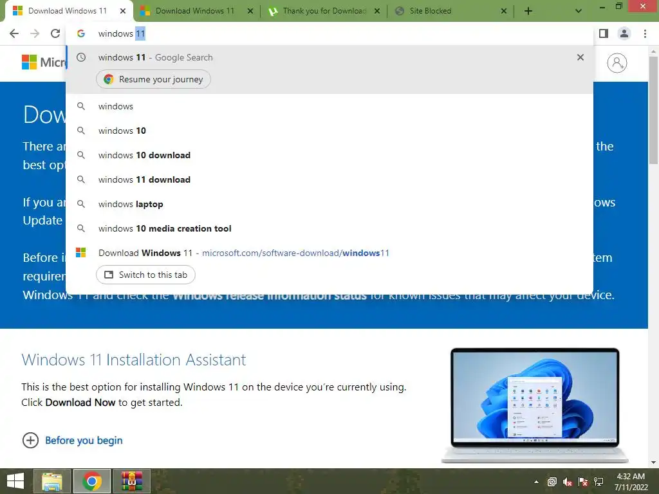Go back using the browser back arrow
This screenshot has height=494, width=659.
tap(14, 33)
